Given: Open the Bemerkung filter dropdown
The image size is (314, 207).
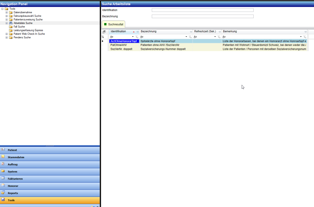Looking at the screenshot, I should pyautogui.click(x=301, y=37).
